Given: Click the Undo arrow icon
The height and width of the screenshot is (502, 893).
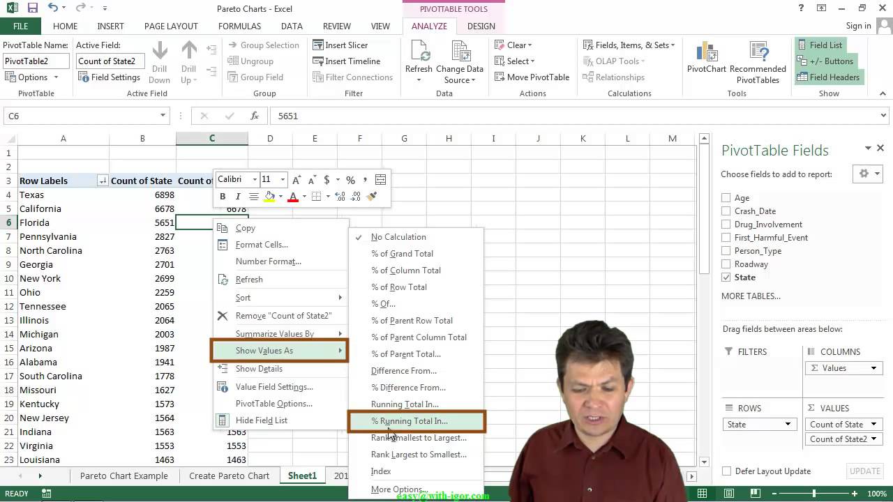Looking at the screenshot, I should click(54, 8).
